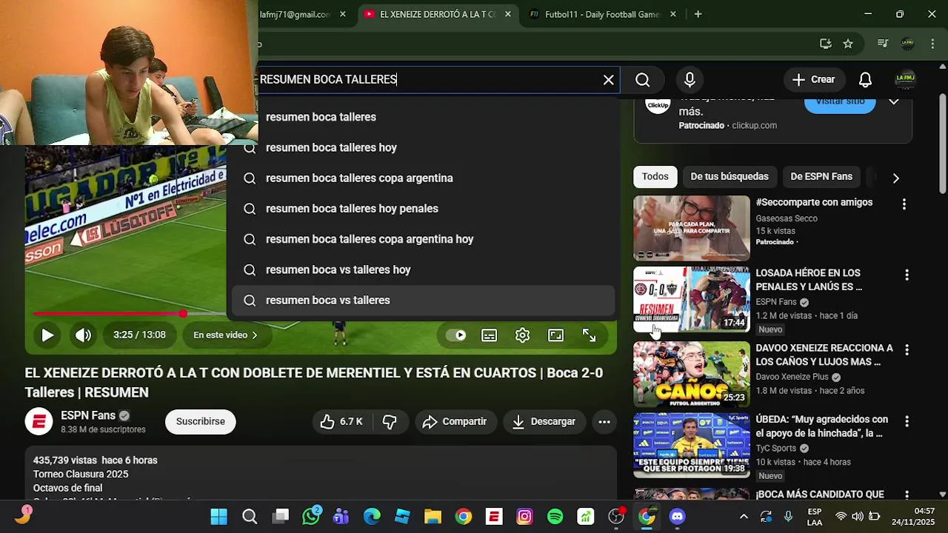Open ESPN Fans channel name link
The height and width of the screenshot is (533, 948).
click(88, 415)
